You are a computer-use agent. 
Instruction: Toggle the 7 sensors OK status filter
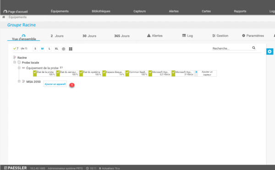tap(16, 49)
